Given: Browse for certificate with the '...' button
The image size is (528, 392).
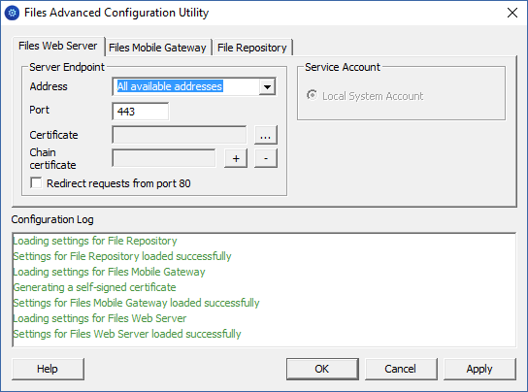Looking at the screenshot, I should pos(266,135).
